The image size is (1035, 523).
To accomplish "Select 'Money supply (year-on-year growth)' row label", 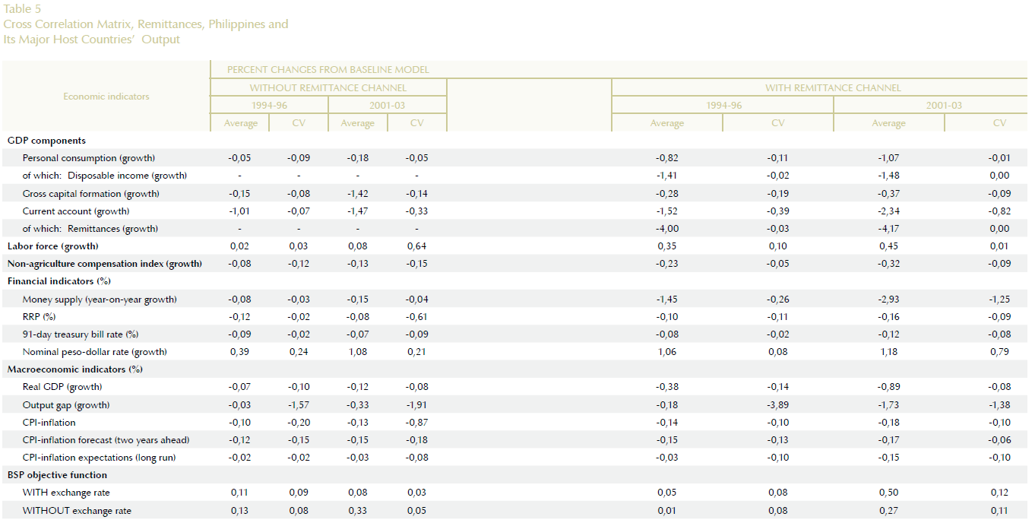I will click(100, 300).
